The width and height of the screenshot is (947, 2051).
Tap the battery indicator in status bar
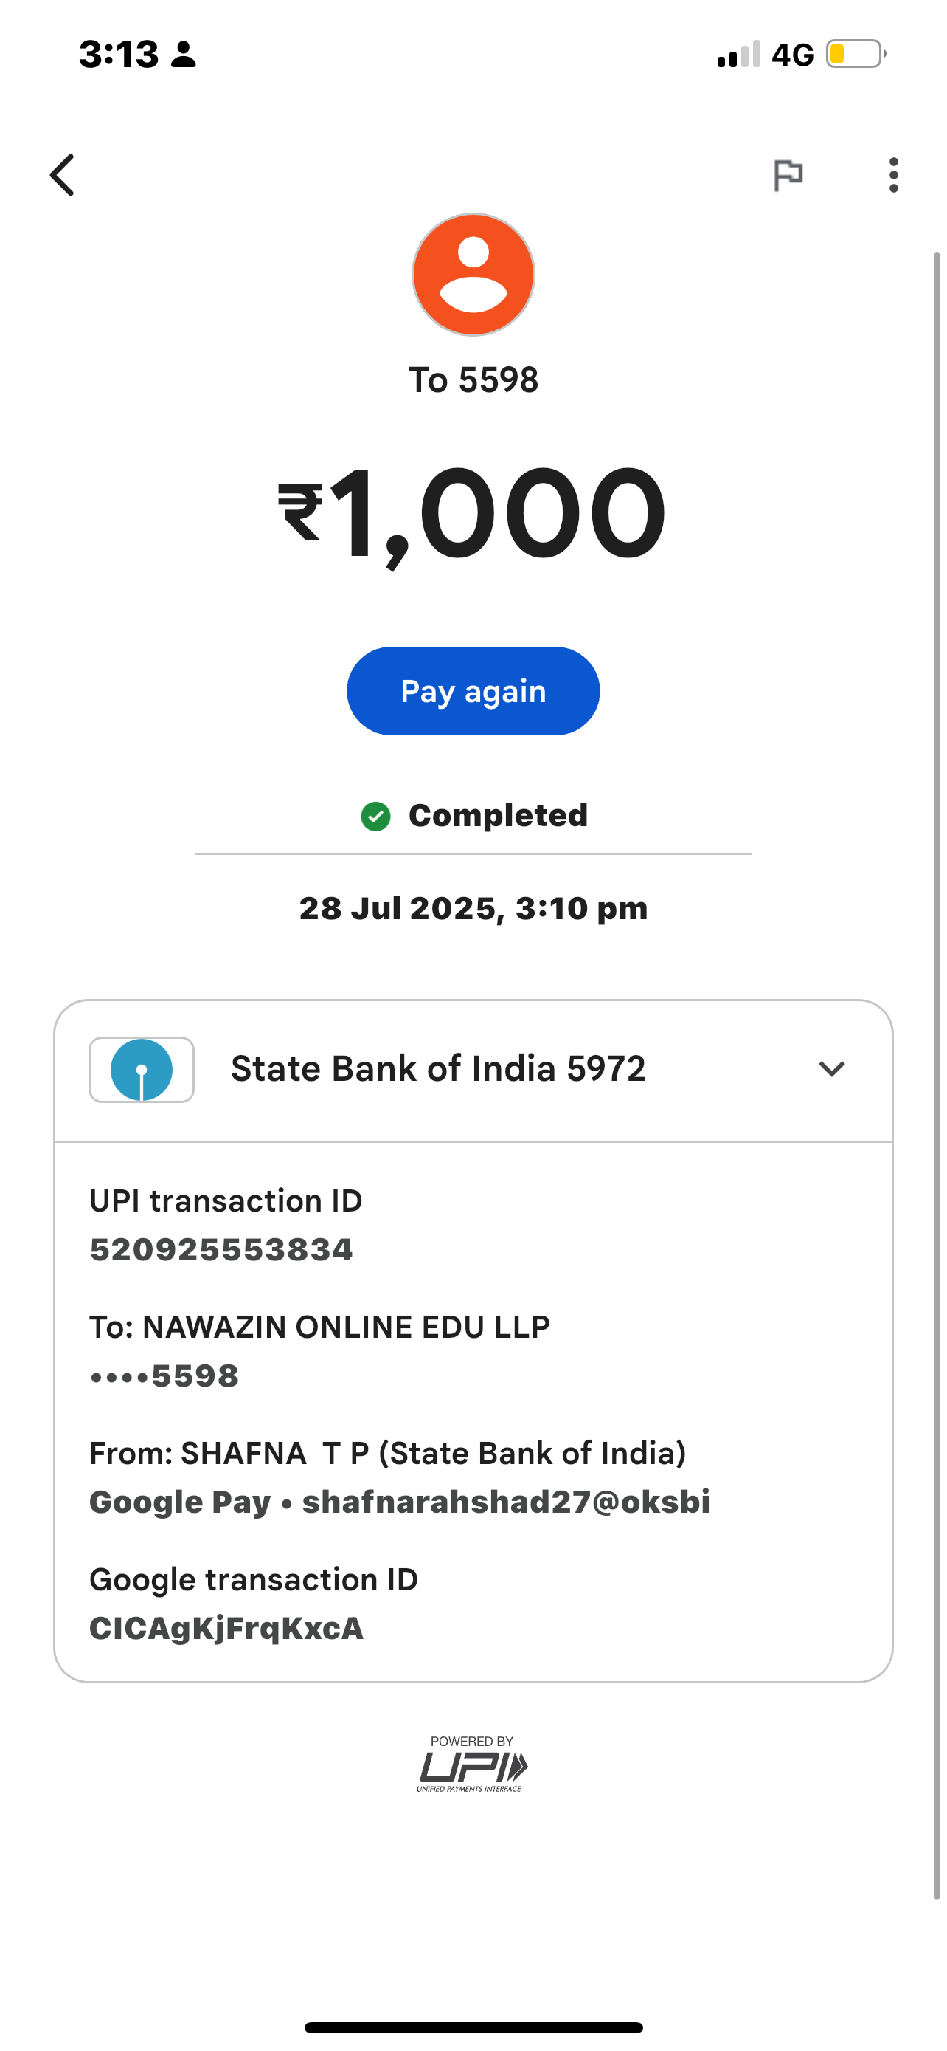pyautogui.click(x=856, y=54)
